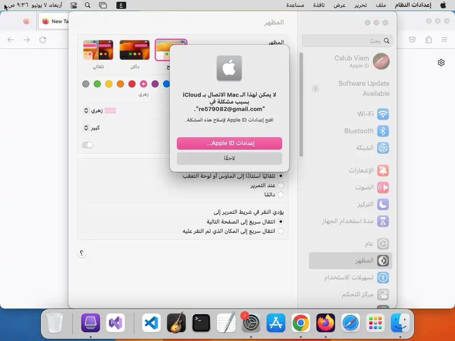Select the الشبكة network globe icon

point(383,148)
